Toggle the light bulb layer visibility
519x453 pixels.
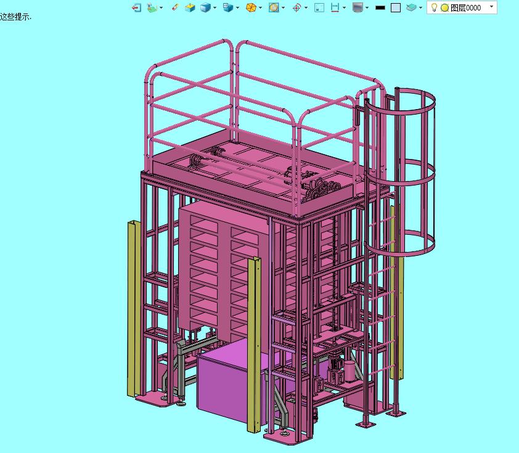point(435,7)
